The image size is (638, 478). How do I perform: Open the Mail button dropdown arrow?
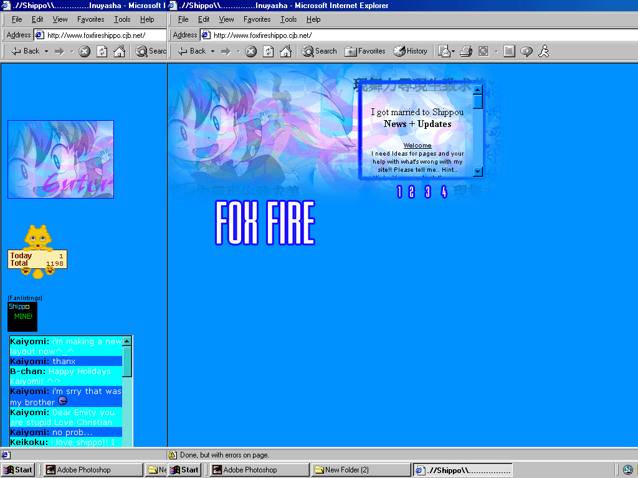coord(454,51)
